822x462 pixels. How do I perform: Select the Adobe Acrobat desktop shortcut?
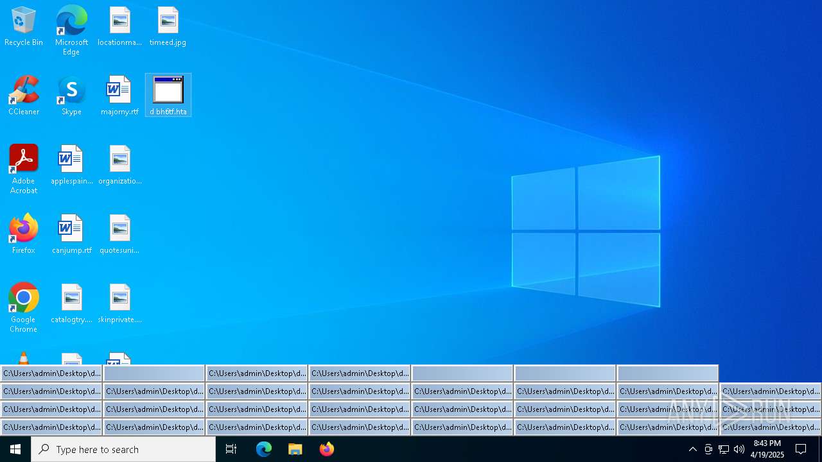(x=24, y=169)
